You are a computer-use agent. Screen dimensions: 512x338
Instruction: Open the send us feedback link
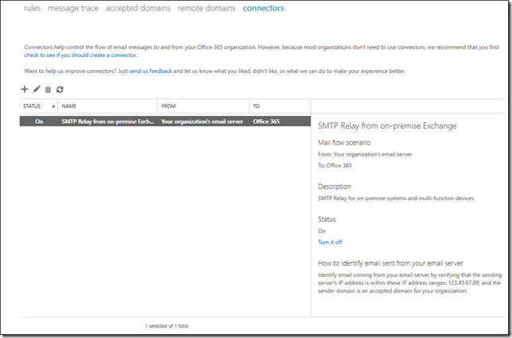tap(150, 71)
